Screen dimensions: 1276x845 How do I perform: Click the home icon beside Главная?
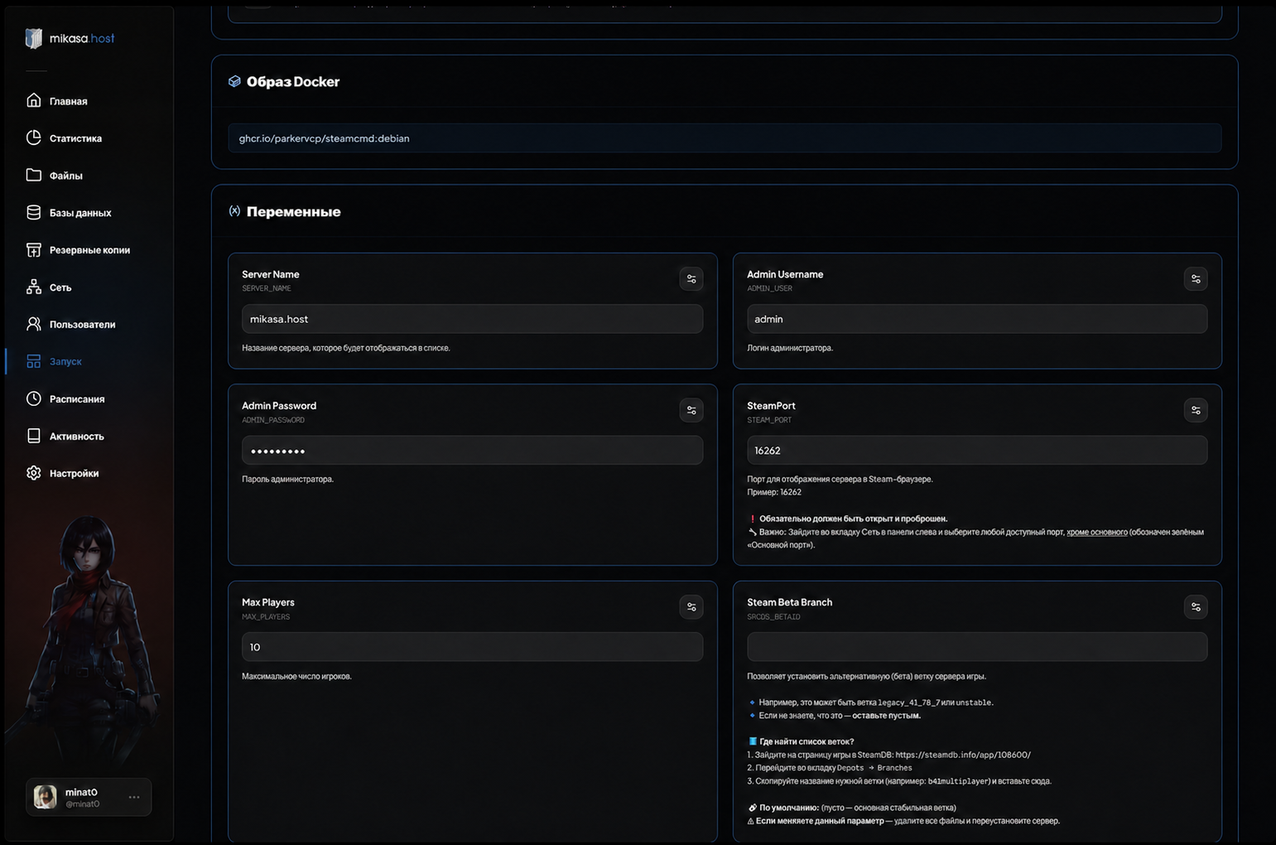click(33, 100)
